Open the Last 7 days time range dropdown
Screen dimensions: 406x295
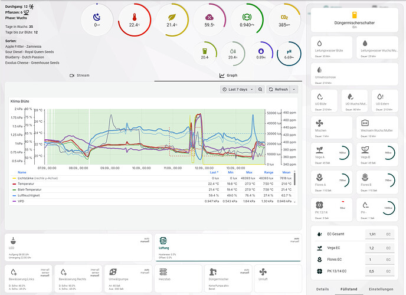coord(237,89)
